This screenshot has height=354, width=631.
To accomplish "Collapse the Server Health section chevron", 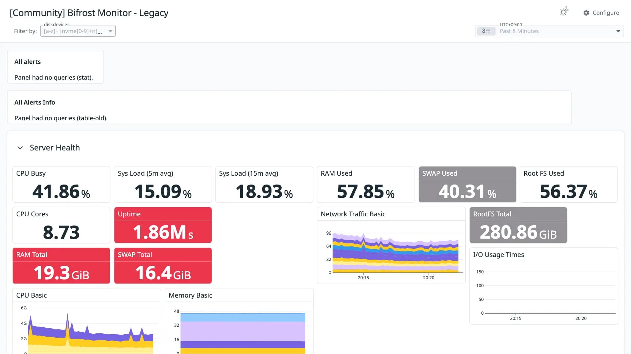I will tap(20, 148).
